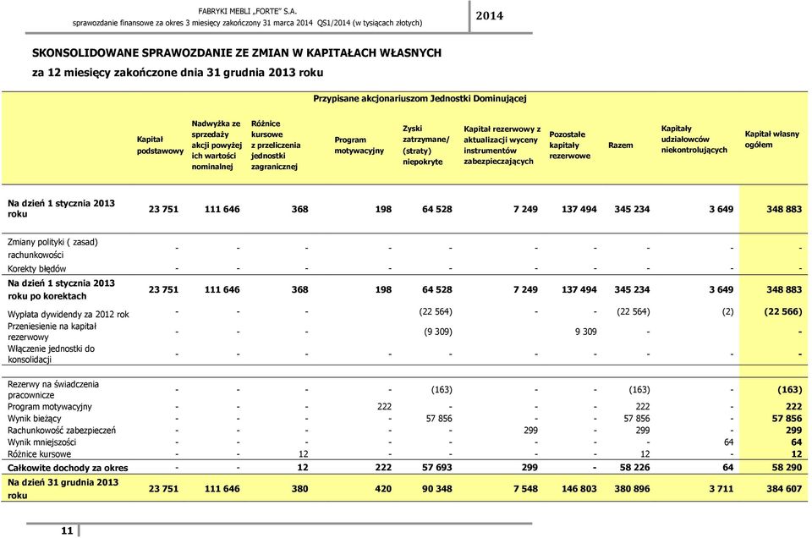Image resolution: width=812 pixels, height=538 pixels.
Task: Click the column header 'Kapitał rezerwowy z aktualizacji wyceny'
Action: coord(502,145)
